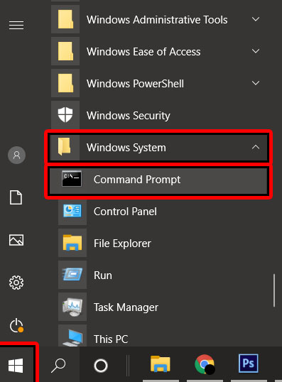The image size is (282, 382).
Task: Click the Power icon in sidebar
Action: point(16,325)
